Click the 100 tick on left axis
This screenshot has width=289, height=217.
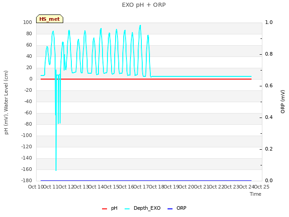coord(28,23)
